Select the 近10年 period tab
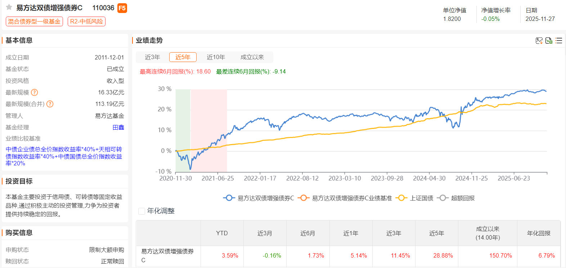The height and width of the screenshot is (268, 566). (216, 57)
